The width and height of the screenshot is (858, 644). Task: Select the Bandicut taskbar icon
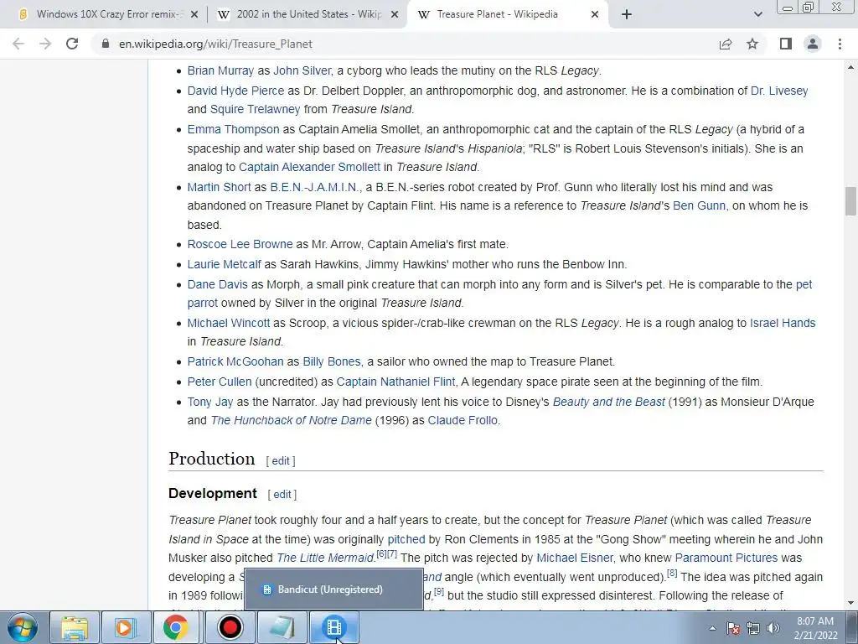tap(334, 627)
